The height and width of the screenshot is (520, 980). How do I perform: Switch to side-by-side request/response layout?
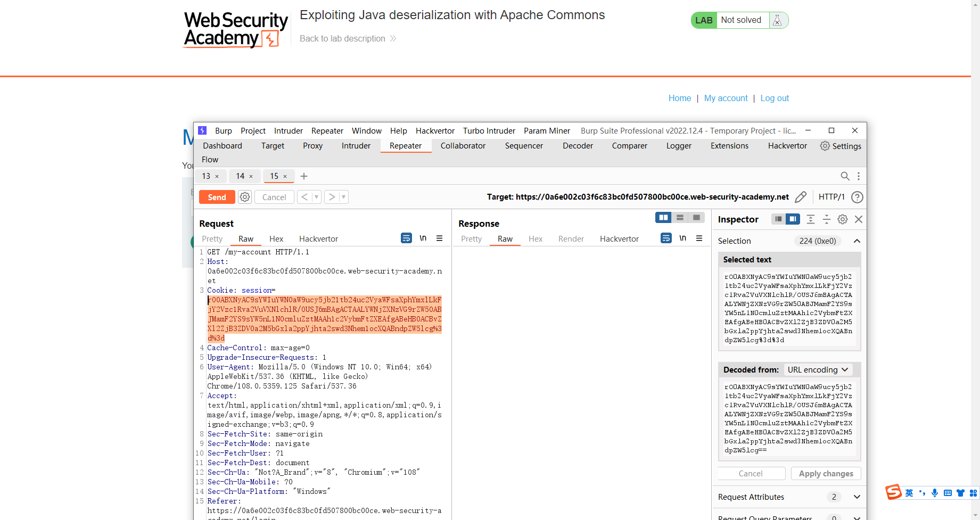pos(663,217)
